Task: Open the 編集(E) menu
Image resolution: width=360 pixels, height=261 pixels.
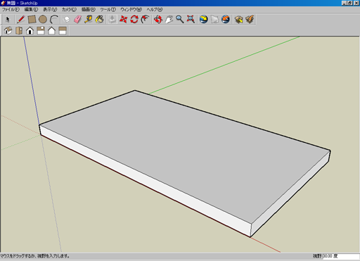Action: [x=31, y=9]
